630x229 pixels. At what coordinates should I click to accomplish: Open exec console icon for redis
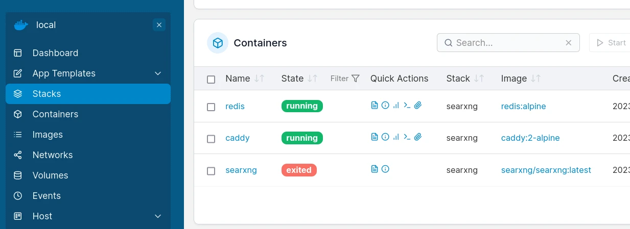[407, 106]
